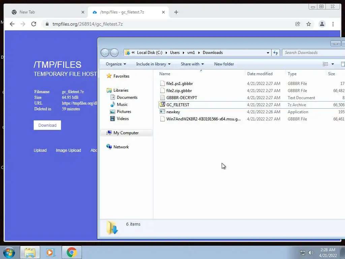Open the Upload link on tmpfiles
This screenshot has height=259, width=345.
(x=40, y=150)
